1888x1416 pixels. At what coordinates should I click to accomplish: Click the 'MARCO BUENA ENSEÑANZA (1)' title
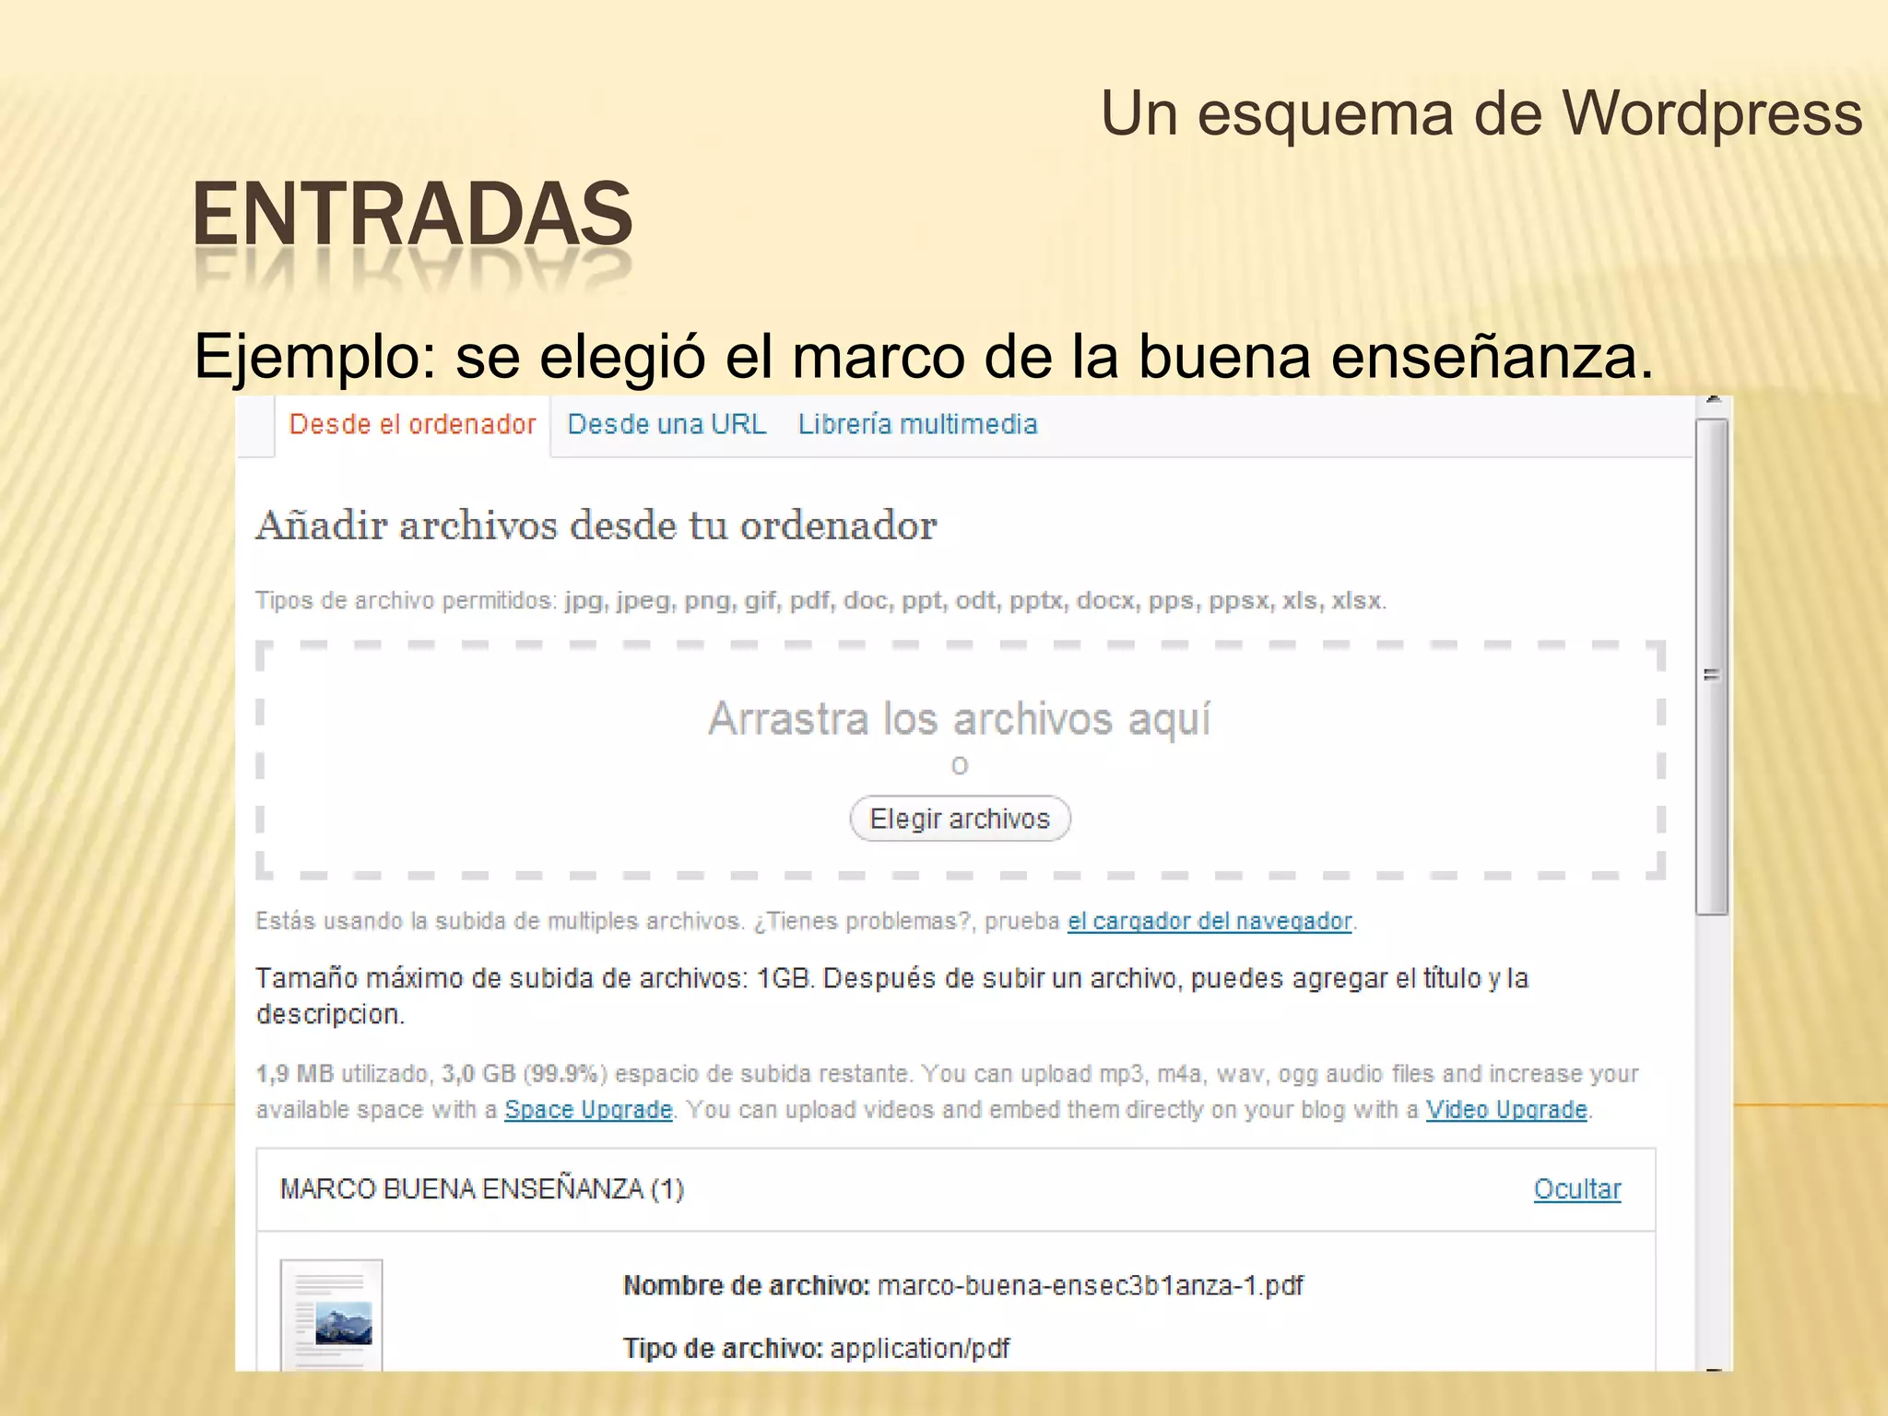click(482, 1189)
